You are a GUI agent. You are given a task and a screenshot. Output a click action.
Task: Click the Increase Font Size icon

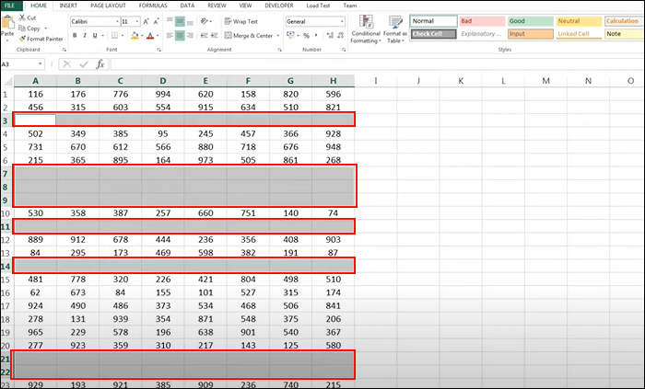146,21
